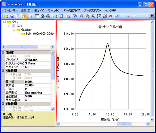Click the 最大値 value 20.00k field

coord(37,85)
